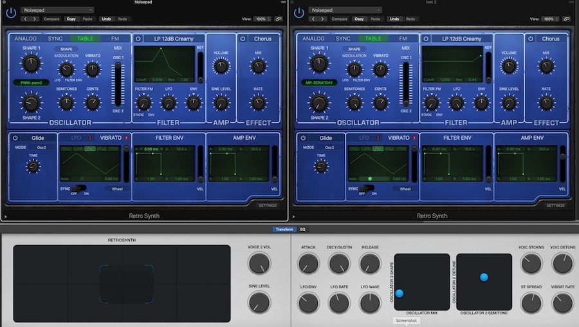Image resolution: width=579 pixels, height=327 pixels.
Task: Toggle filter power in left Retro Synth
Action: (x=138, y=39)
